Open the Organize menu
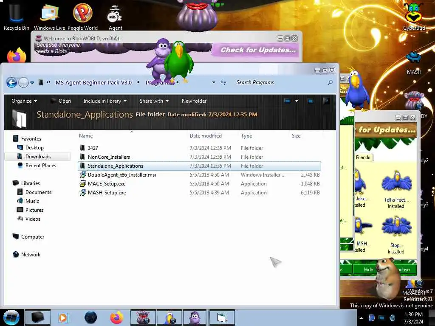 click(x=24, y=101)
